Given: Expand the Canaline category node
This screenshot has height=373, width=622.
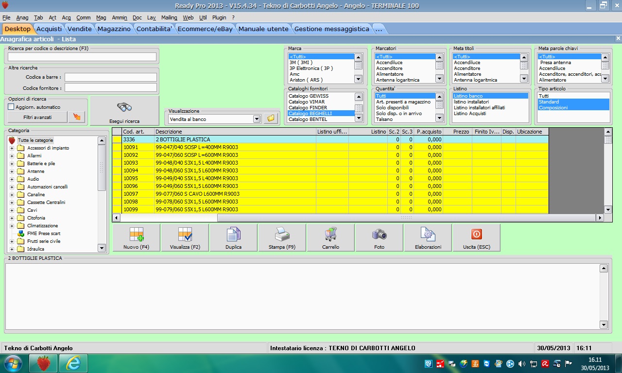Looking at the screenshot, I should 12,195.
